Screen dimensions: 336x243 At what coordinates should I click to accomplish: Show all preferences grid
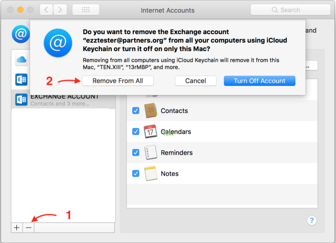(x=86, y=10)
